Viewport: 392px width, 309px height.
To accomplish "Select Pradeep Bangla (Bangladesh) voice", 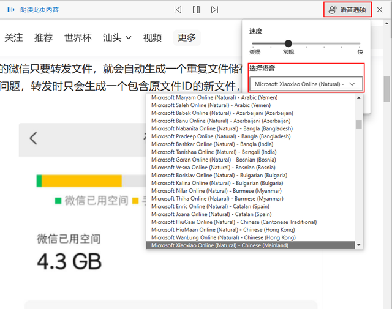I will click(x=251, y=136).
